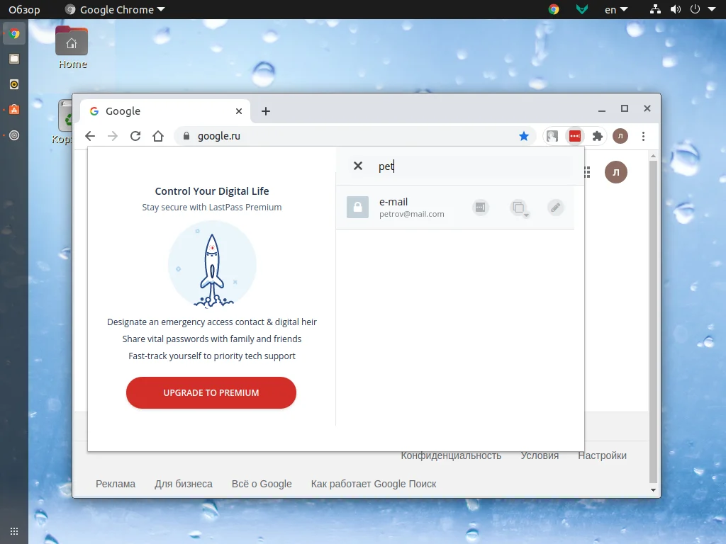Edit the e-mail entry with pencil icon
The height and width of the screenshot is (544, 726).
pos(555,208)
